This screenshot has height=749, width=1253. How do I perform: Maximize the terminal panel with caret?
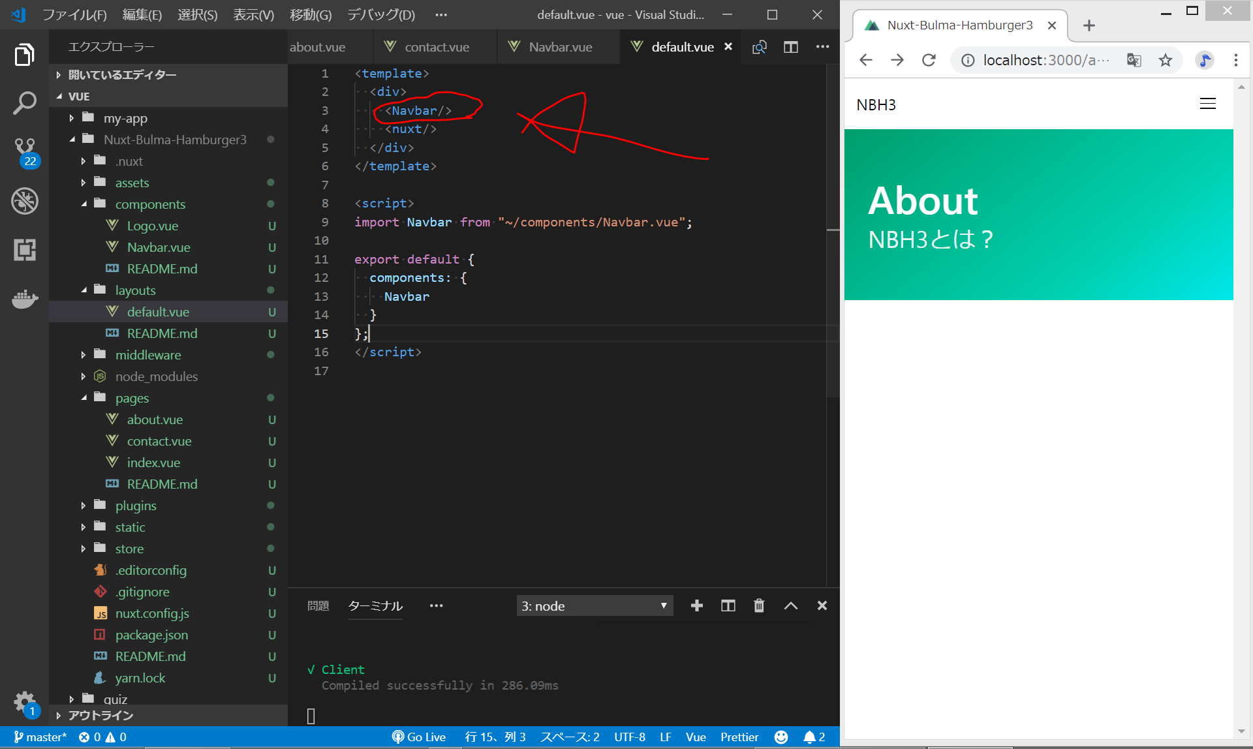tap(790, 605)
